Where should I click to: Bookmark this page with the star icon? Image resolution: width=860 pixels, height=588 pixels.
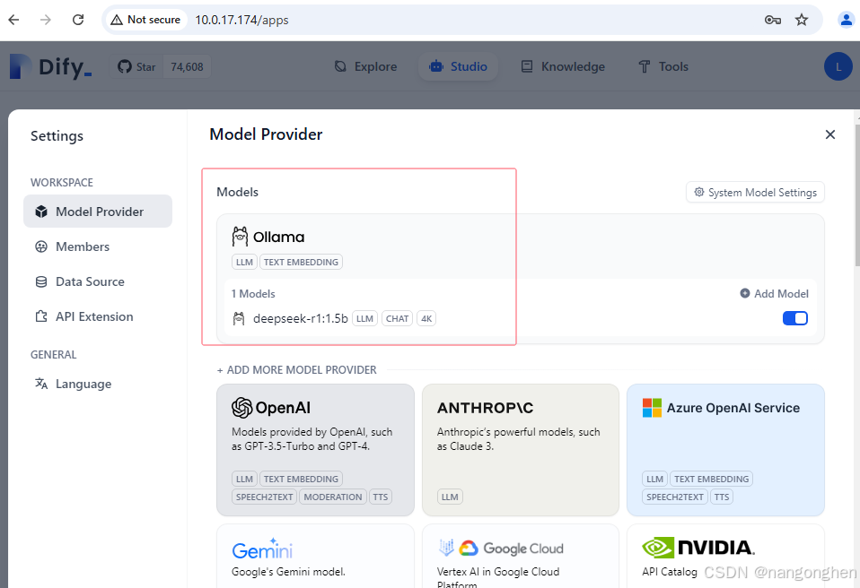[802, 21]
